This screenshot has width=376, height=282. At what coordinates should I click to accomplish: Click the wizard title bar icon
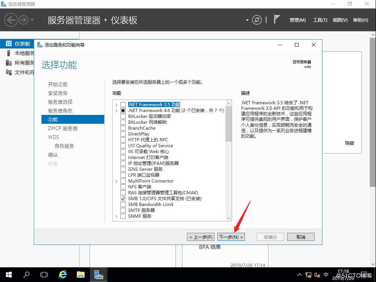[40, 45]
